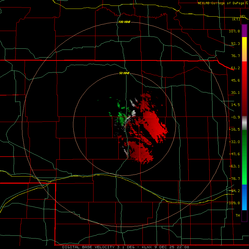Click the VEL legend title
The width and height of the screenshot is (249, 249).
coord(243,16)
